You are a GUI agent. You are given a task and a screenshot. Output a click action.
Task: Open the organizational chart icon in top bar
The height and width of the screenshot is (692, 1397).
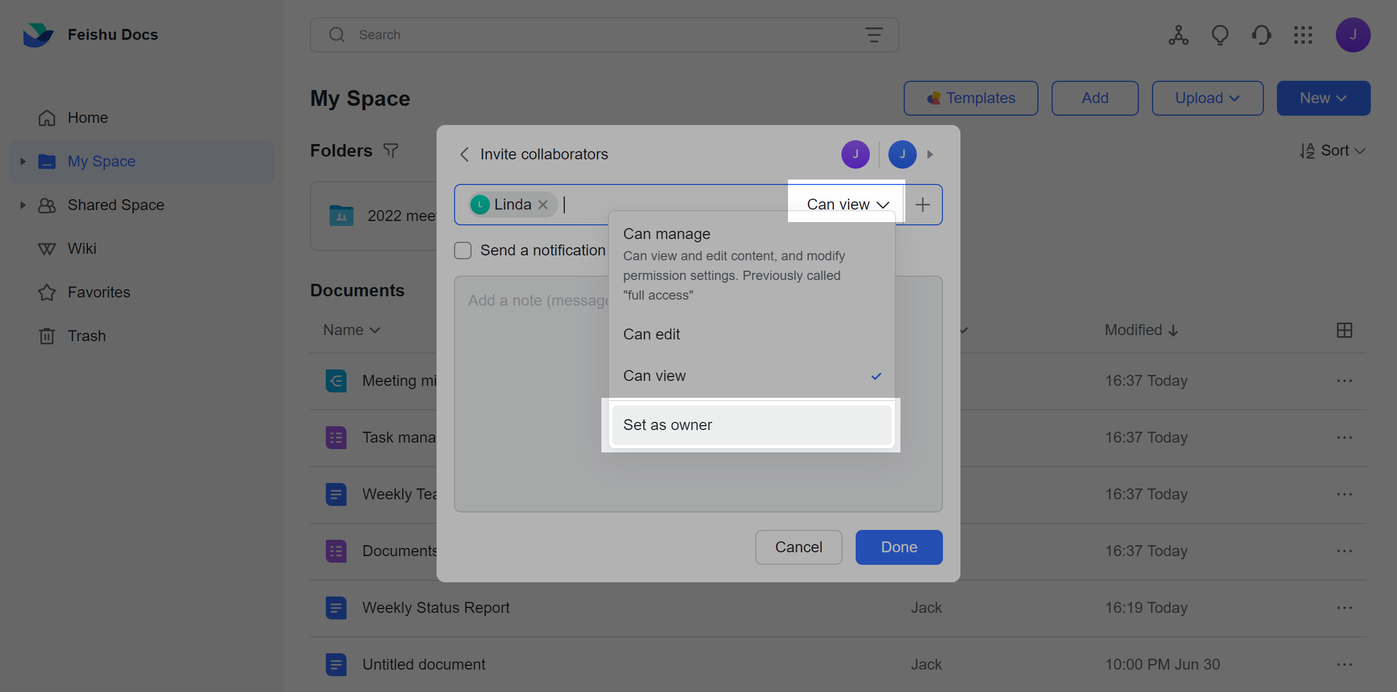pyautogui.click(x=1178, y=34)
